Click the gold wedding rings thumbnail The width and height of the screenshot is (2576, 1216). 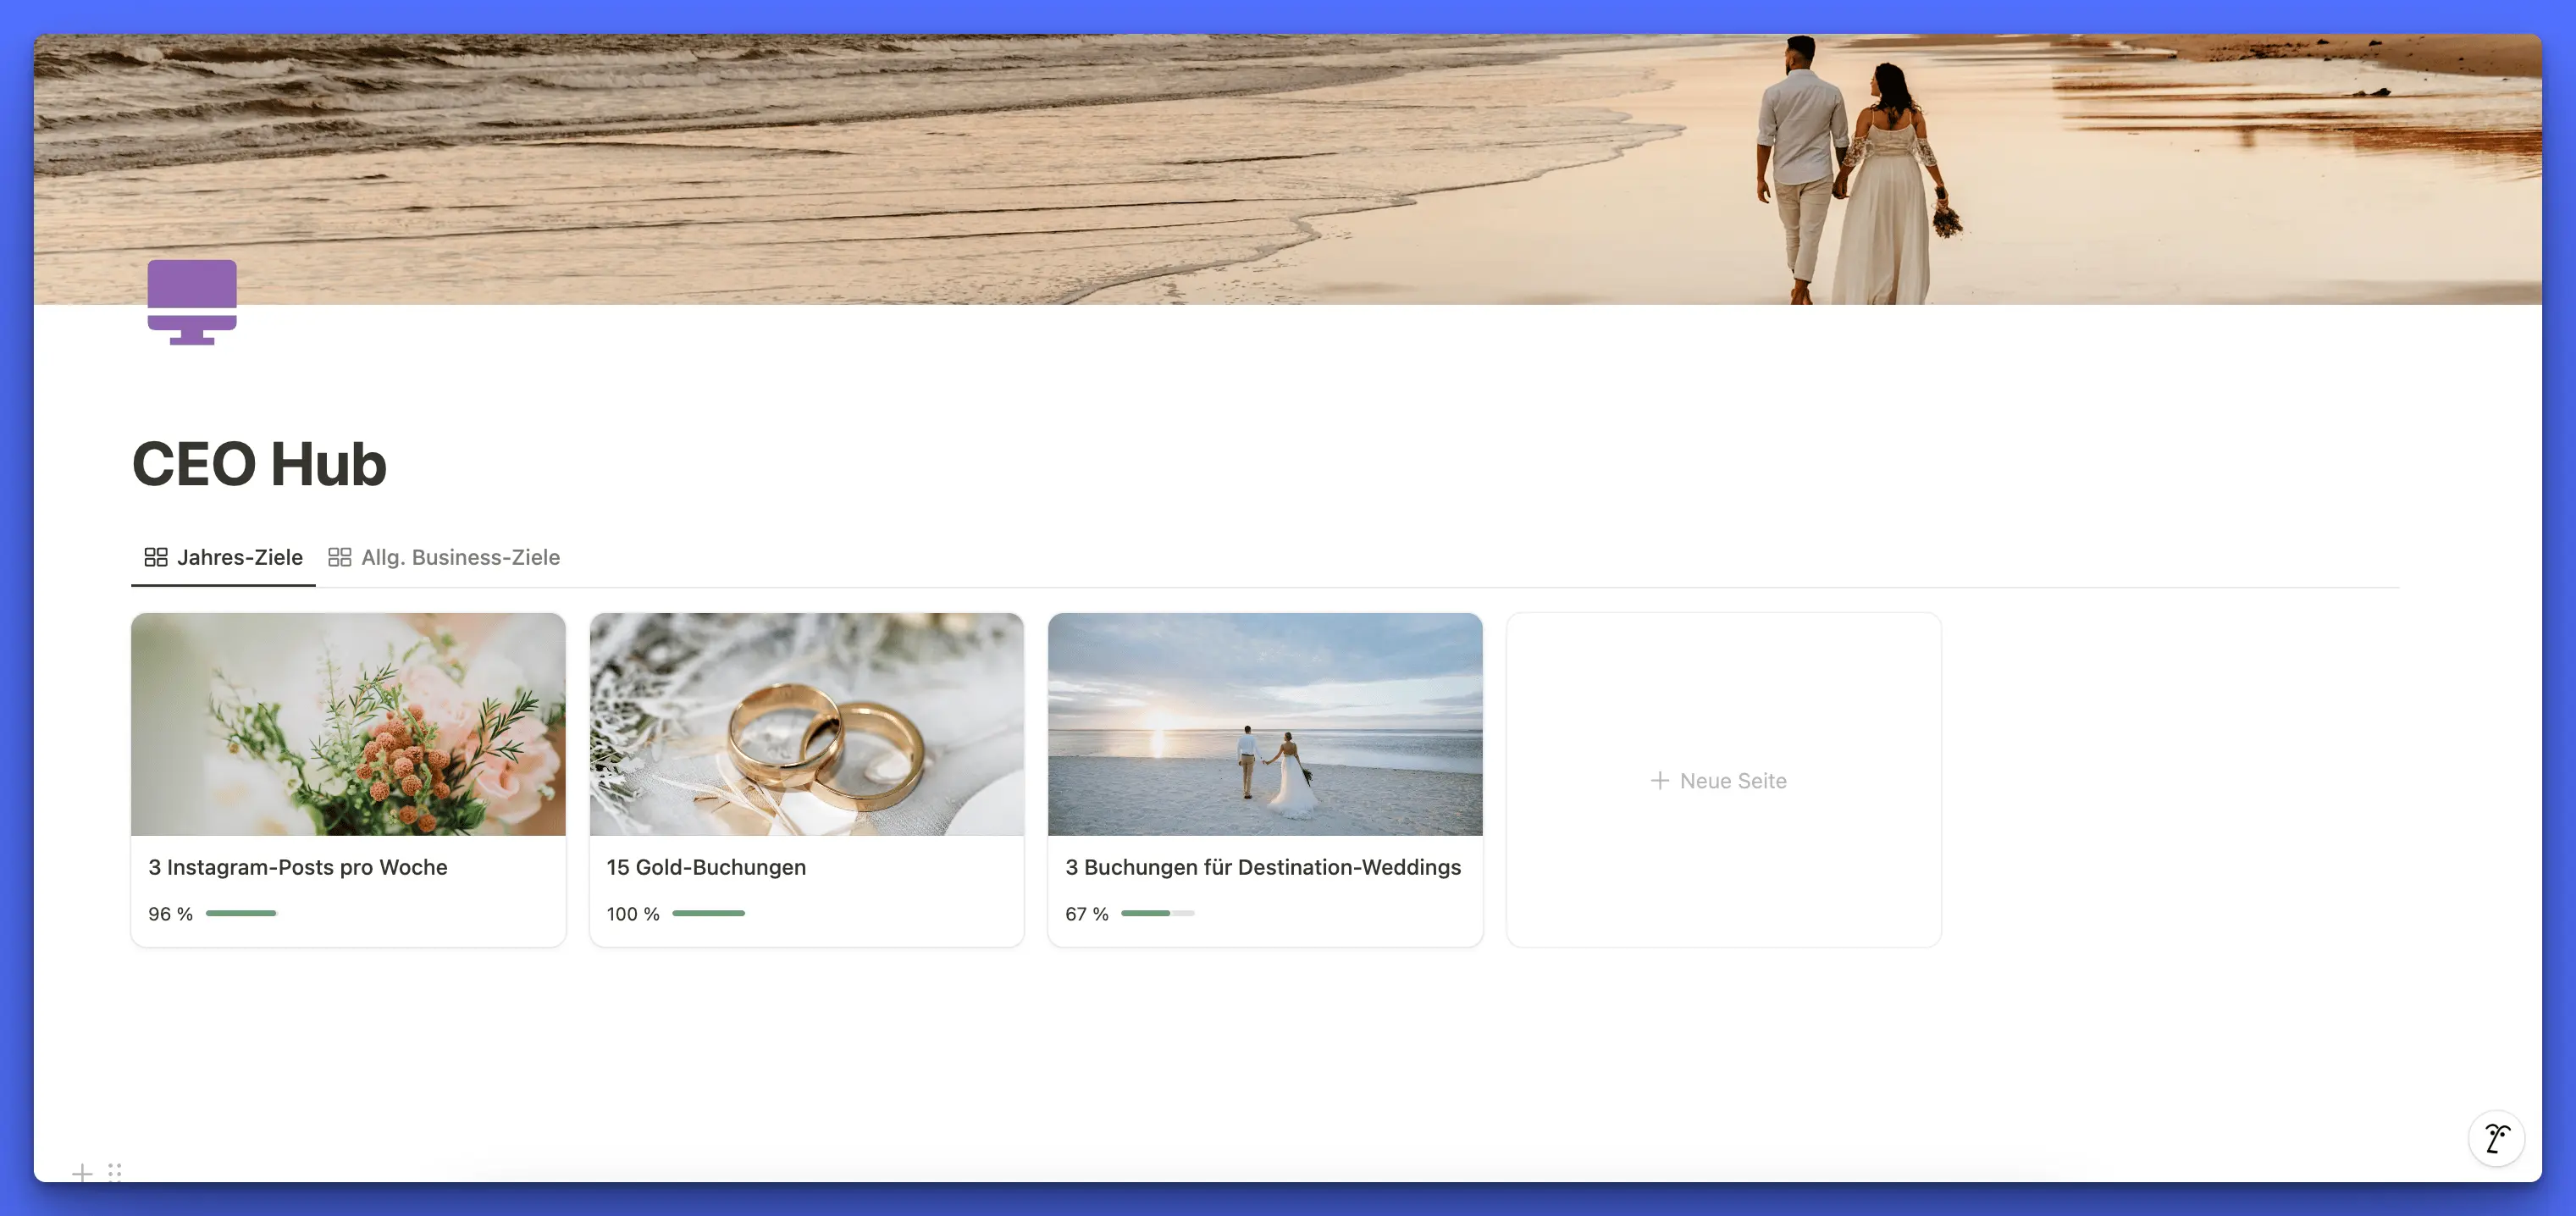click(806, 724)
